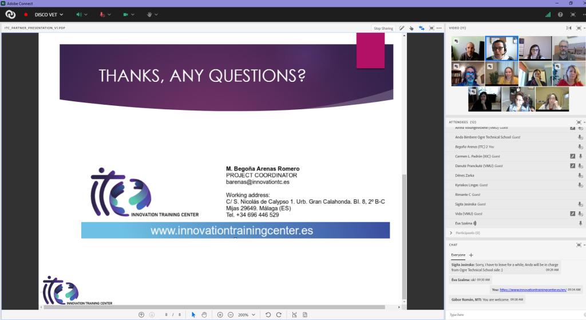Zoom out on the PDF slide
The width and height of the screenshot is (586, 320).
click(231, 314)
